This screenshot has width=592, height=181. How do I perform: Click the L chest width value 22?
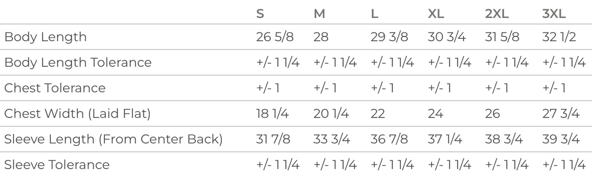378,114
